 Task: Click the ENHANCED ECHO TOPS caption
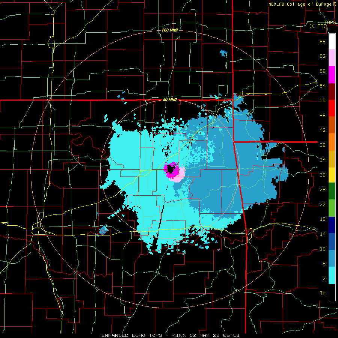click(x=132, y=335)
